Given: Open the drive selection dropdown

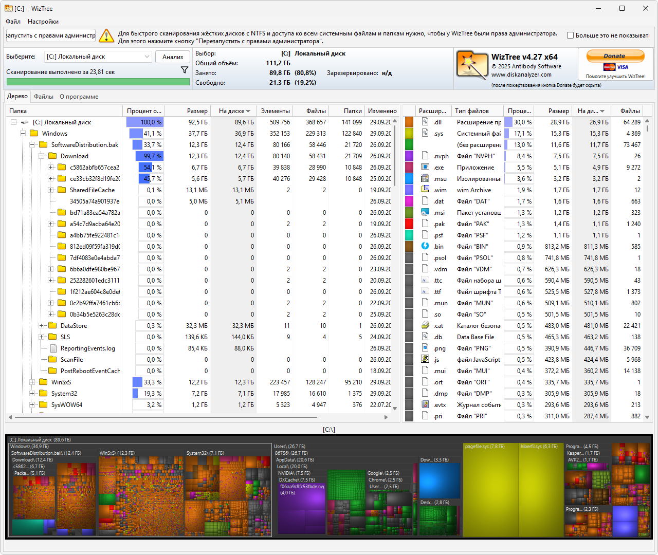Looking at the screenshot, I should pyautogui.click(x=147, y=57).
